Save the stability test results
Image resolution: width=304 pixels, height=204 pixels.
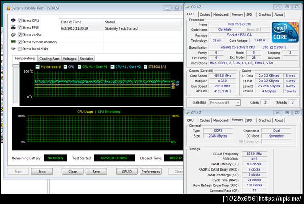[96, 172]
